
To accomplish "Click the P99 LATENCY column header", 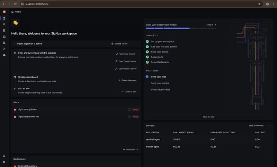I will pyautogui.click(x=184, y=132).
